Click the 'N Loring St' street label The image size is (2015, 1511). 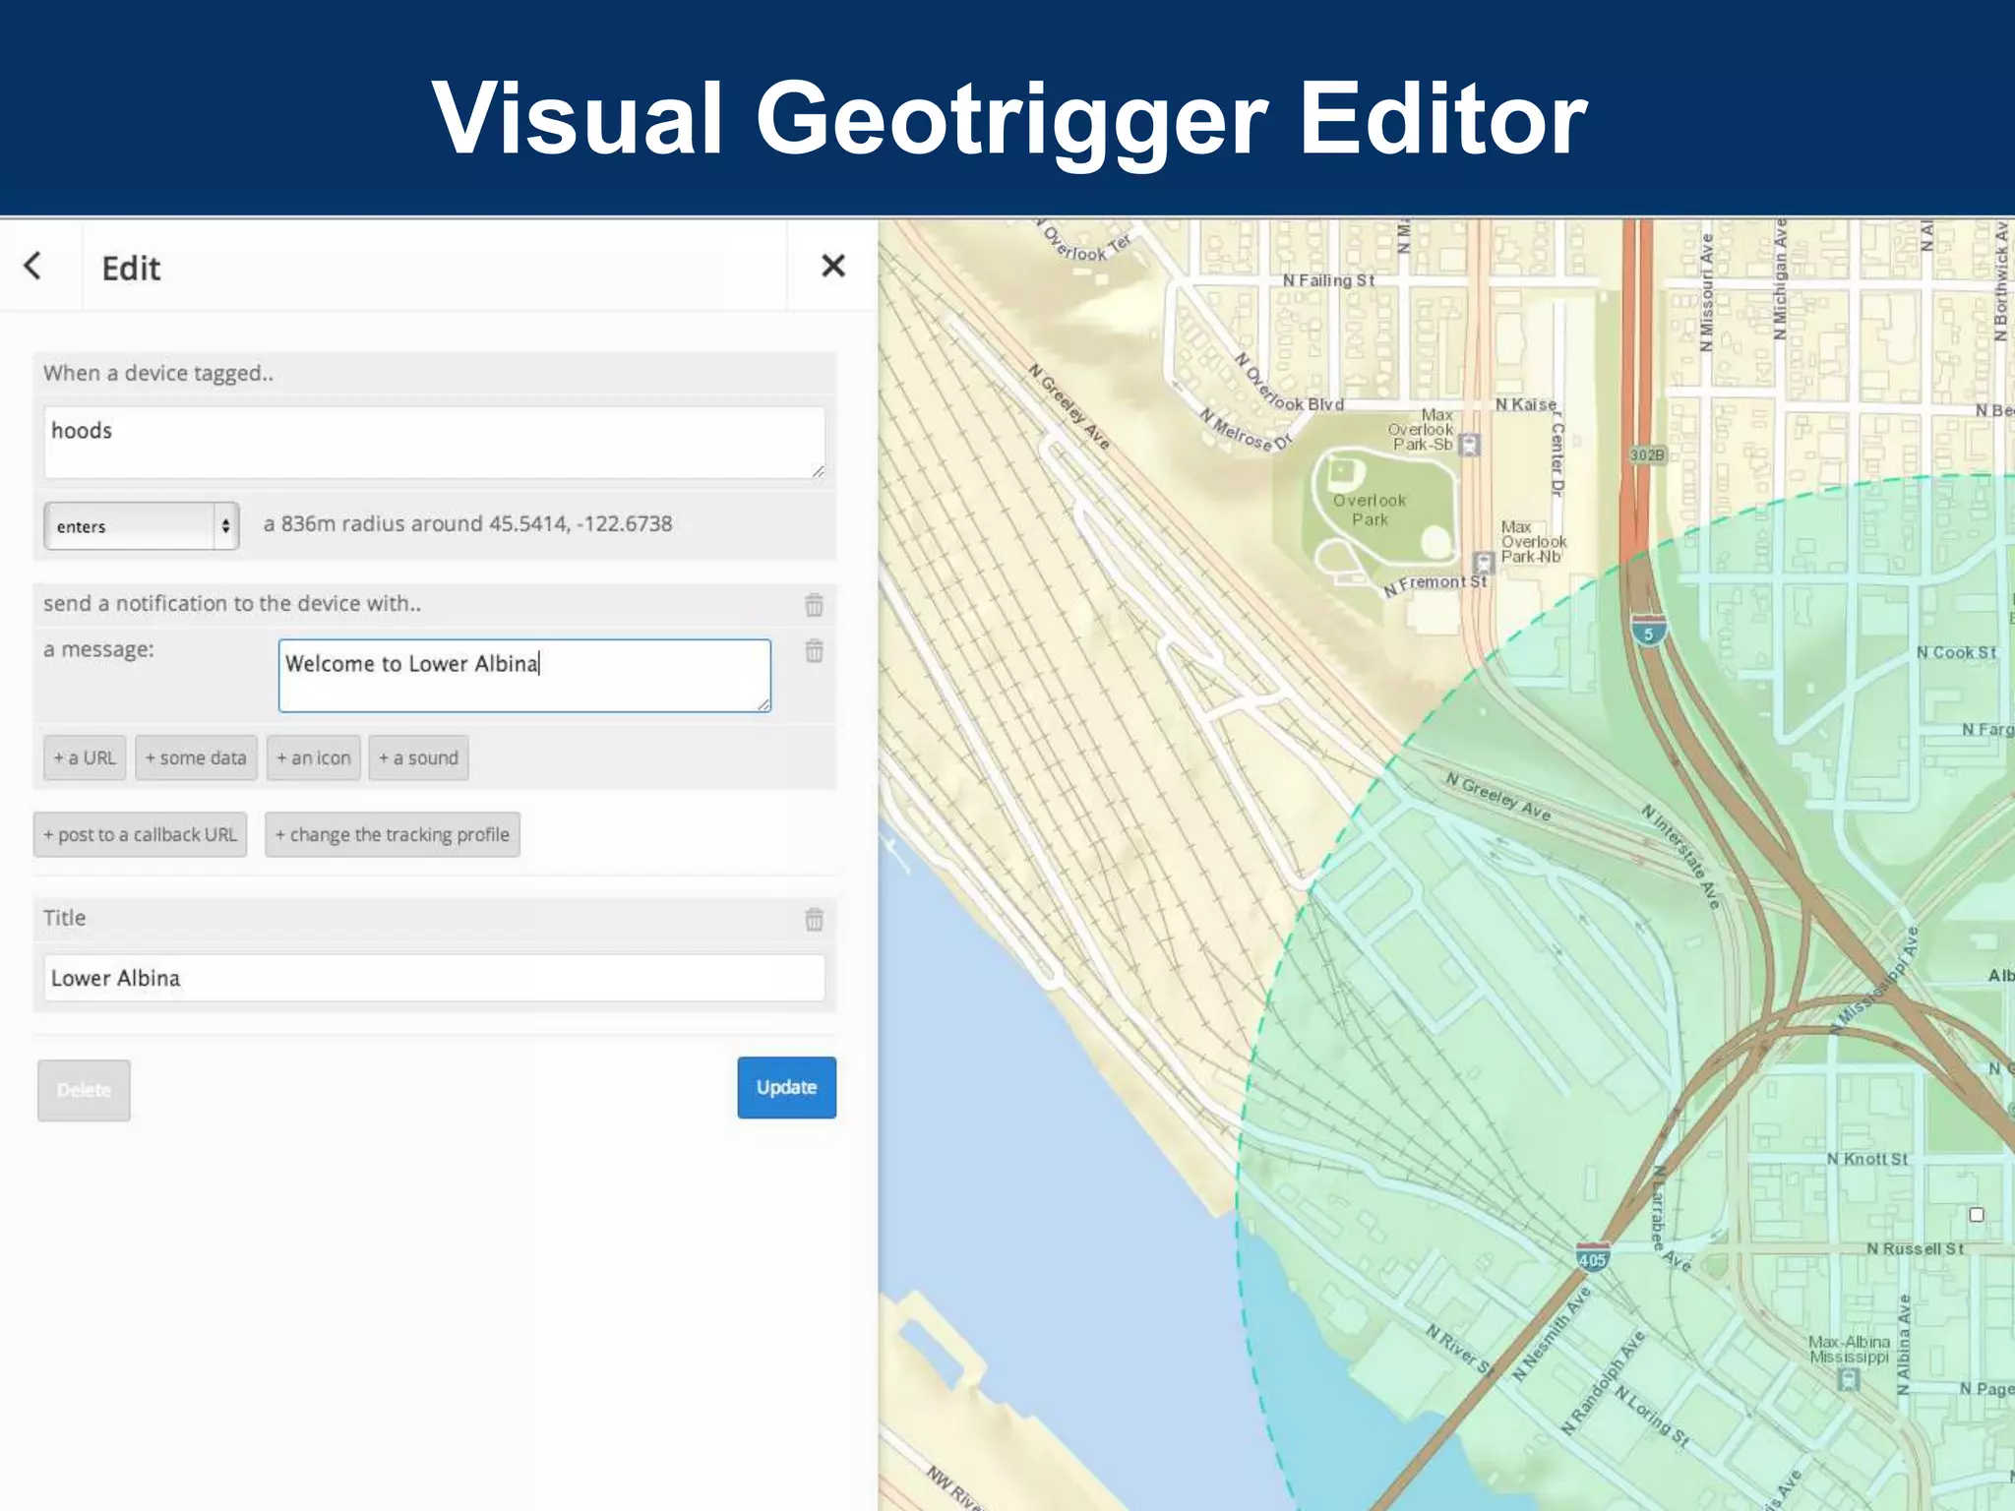(1652, 1418)
